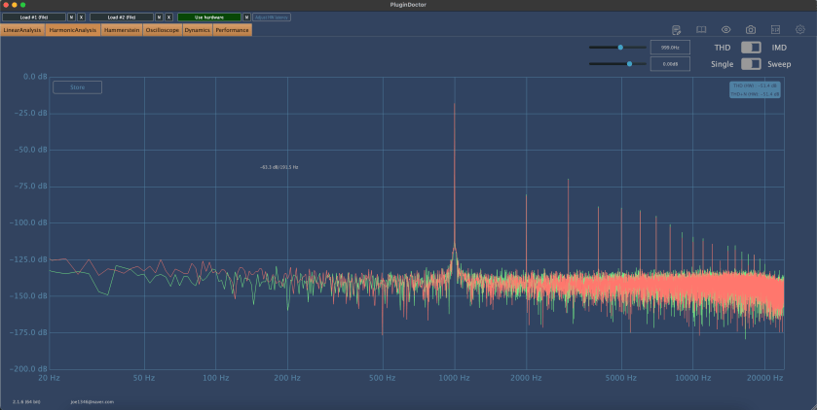Open Load #2 plugin selector
This screenshot has height=410, width=817.
click(x=122, y=17)
